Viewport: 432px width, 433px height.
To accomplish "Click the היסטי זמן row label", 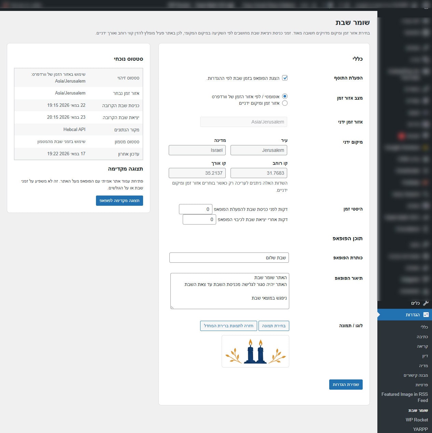I will 353,209.
